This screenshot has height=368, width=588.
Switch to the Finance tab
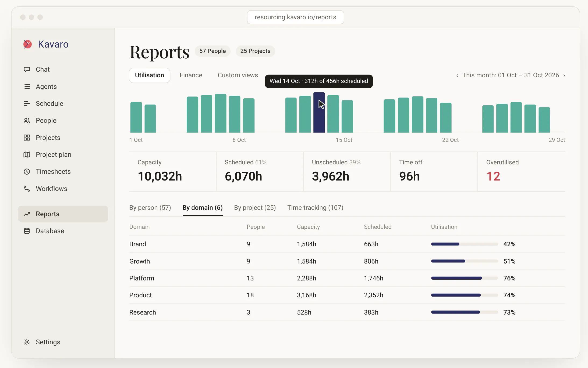click(x=191, y=75)
